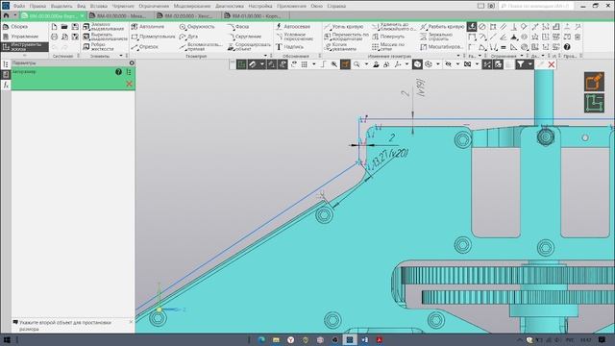Image resolution: width=615 pixels, height=346 pixels.
Task: Click Разбить кривую split tool
Action: pyautogui.click(x=442, y=27)
